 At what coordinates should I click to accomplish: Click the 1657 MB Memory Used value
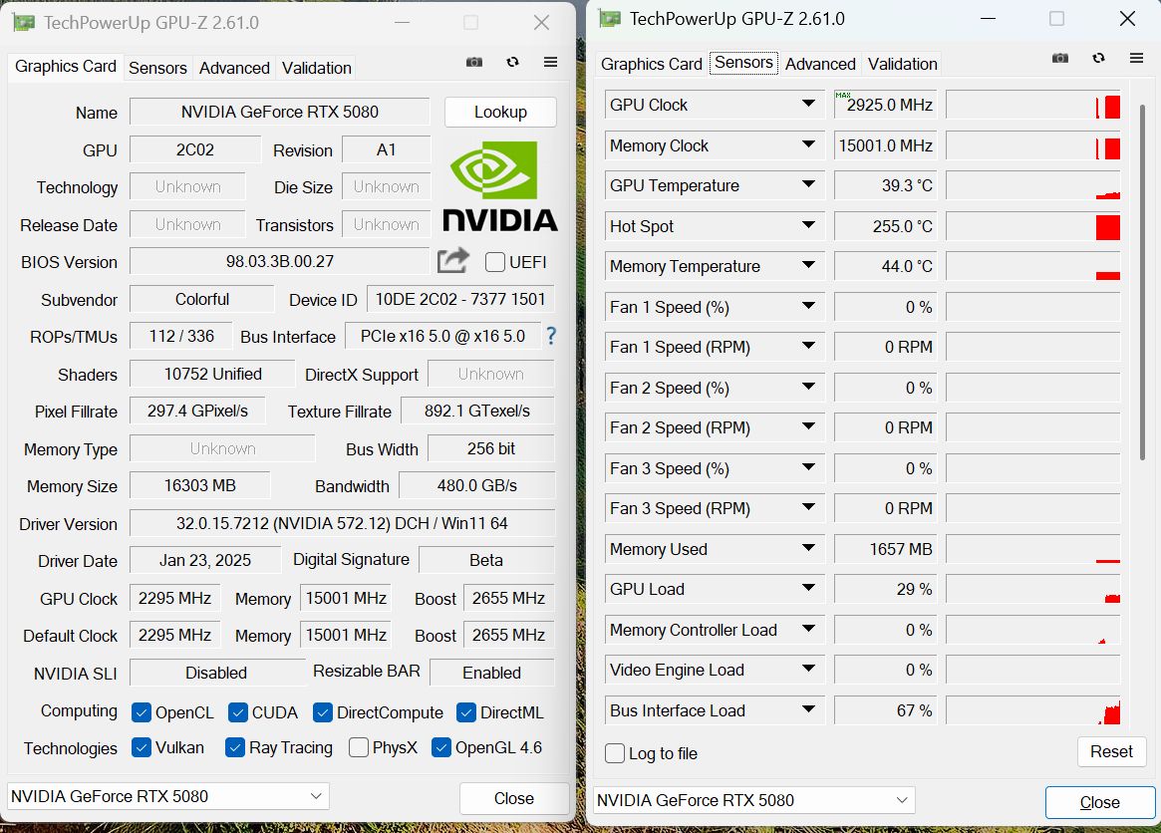point(886,549)
